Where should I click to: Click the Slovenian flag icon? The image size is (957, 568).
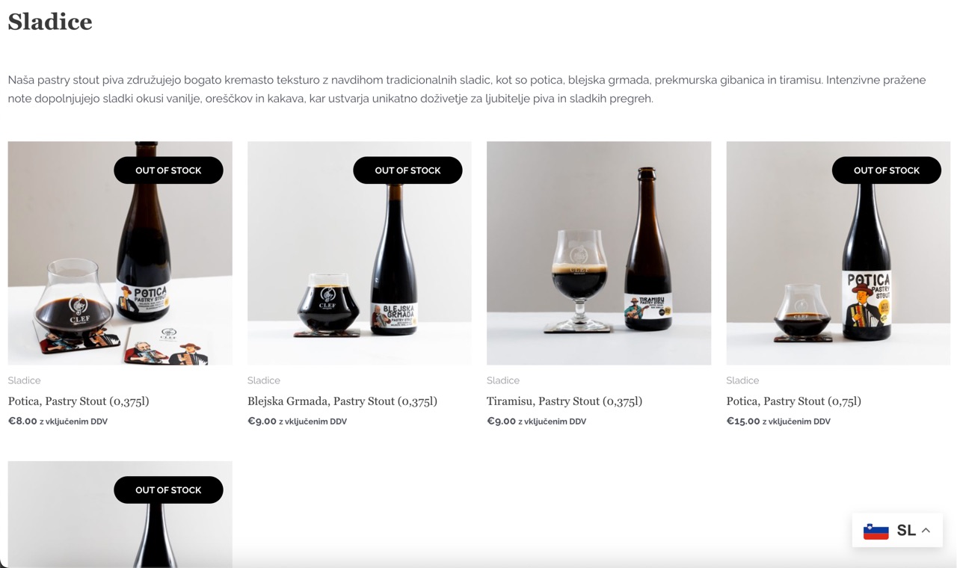pos(876,531)
